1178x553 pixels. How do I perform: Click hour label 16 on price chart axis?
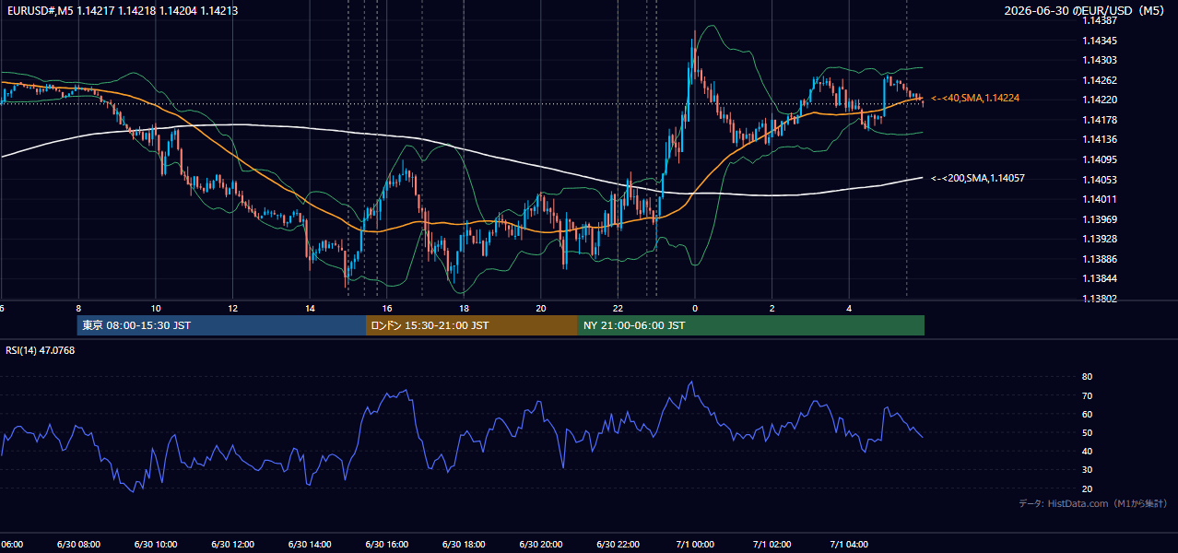[387, 308]
